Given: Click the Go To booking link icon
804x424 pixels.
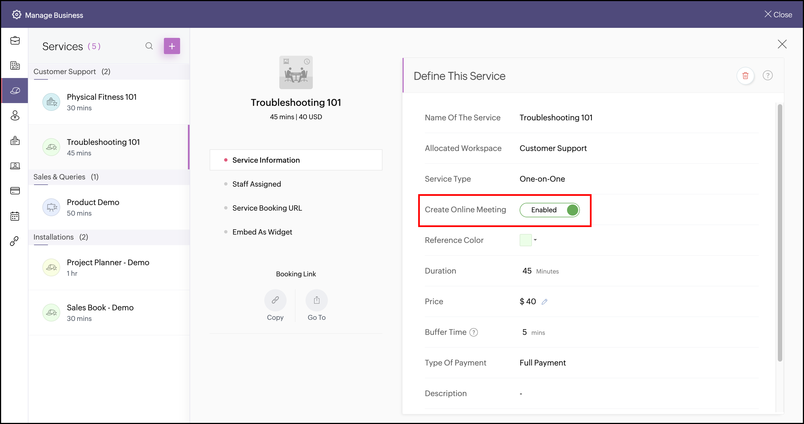Looking at the screenshot, I should tap(316, 301).
